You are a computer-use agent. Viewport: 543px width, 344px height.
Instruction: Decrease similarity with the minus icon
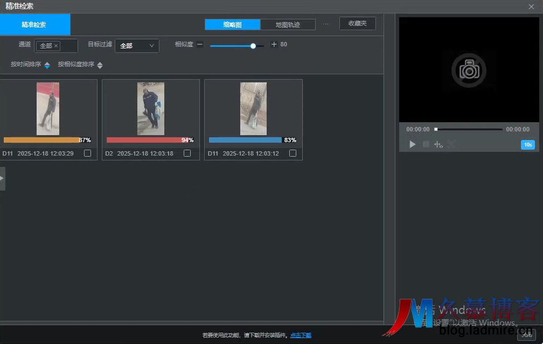tap(200, 45)
